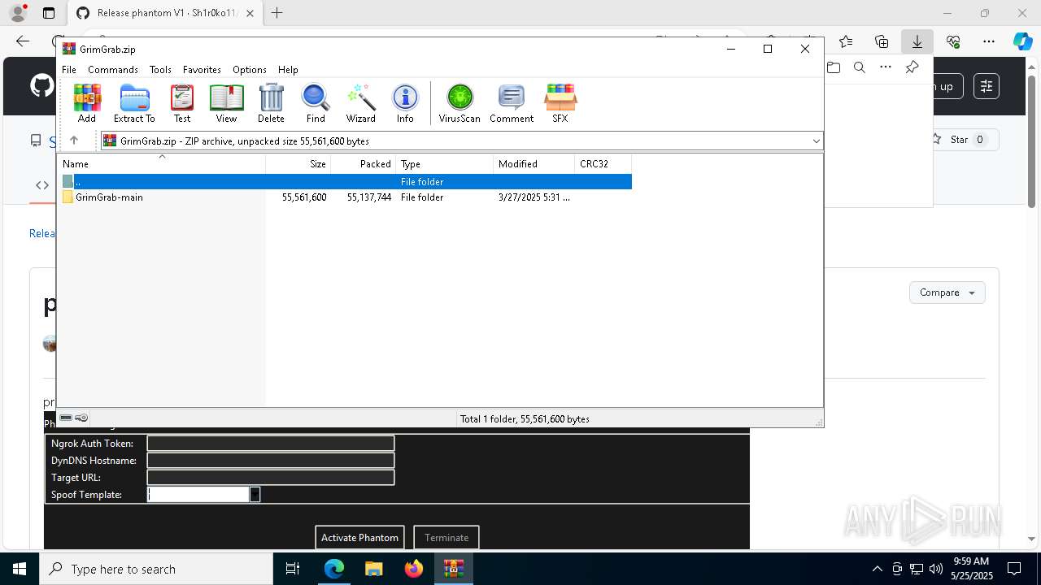
Task: Sort by Size column header
Action: (298, 163)
